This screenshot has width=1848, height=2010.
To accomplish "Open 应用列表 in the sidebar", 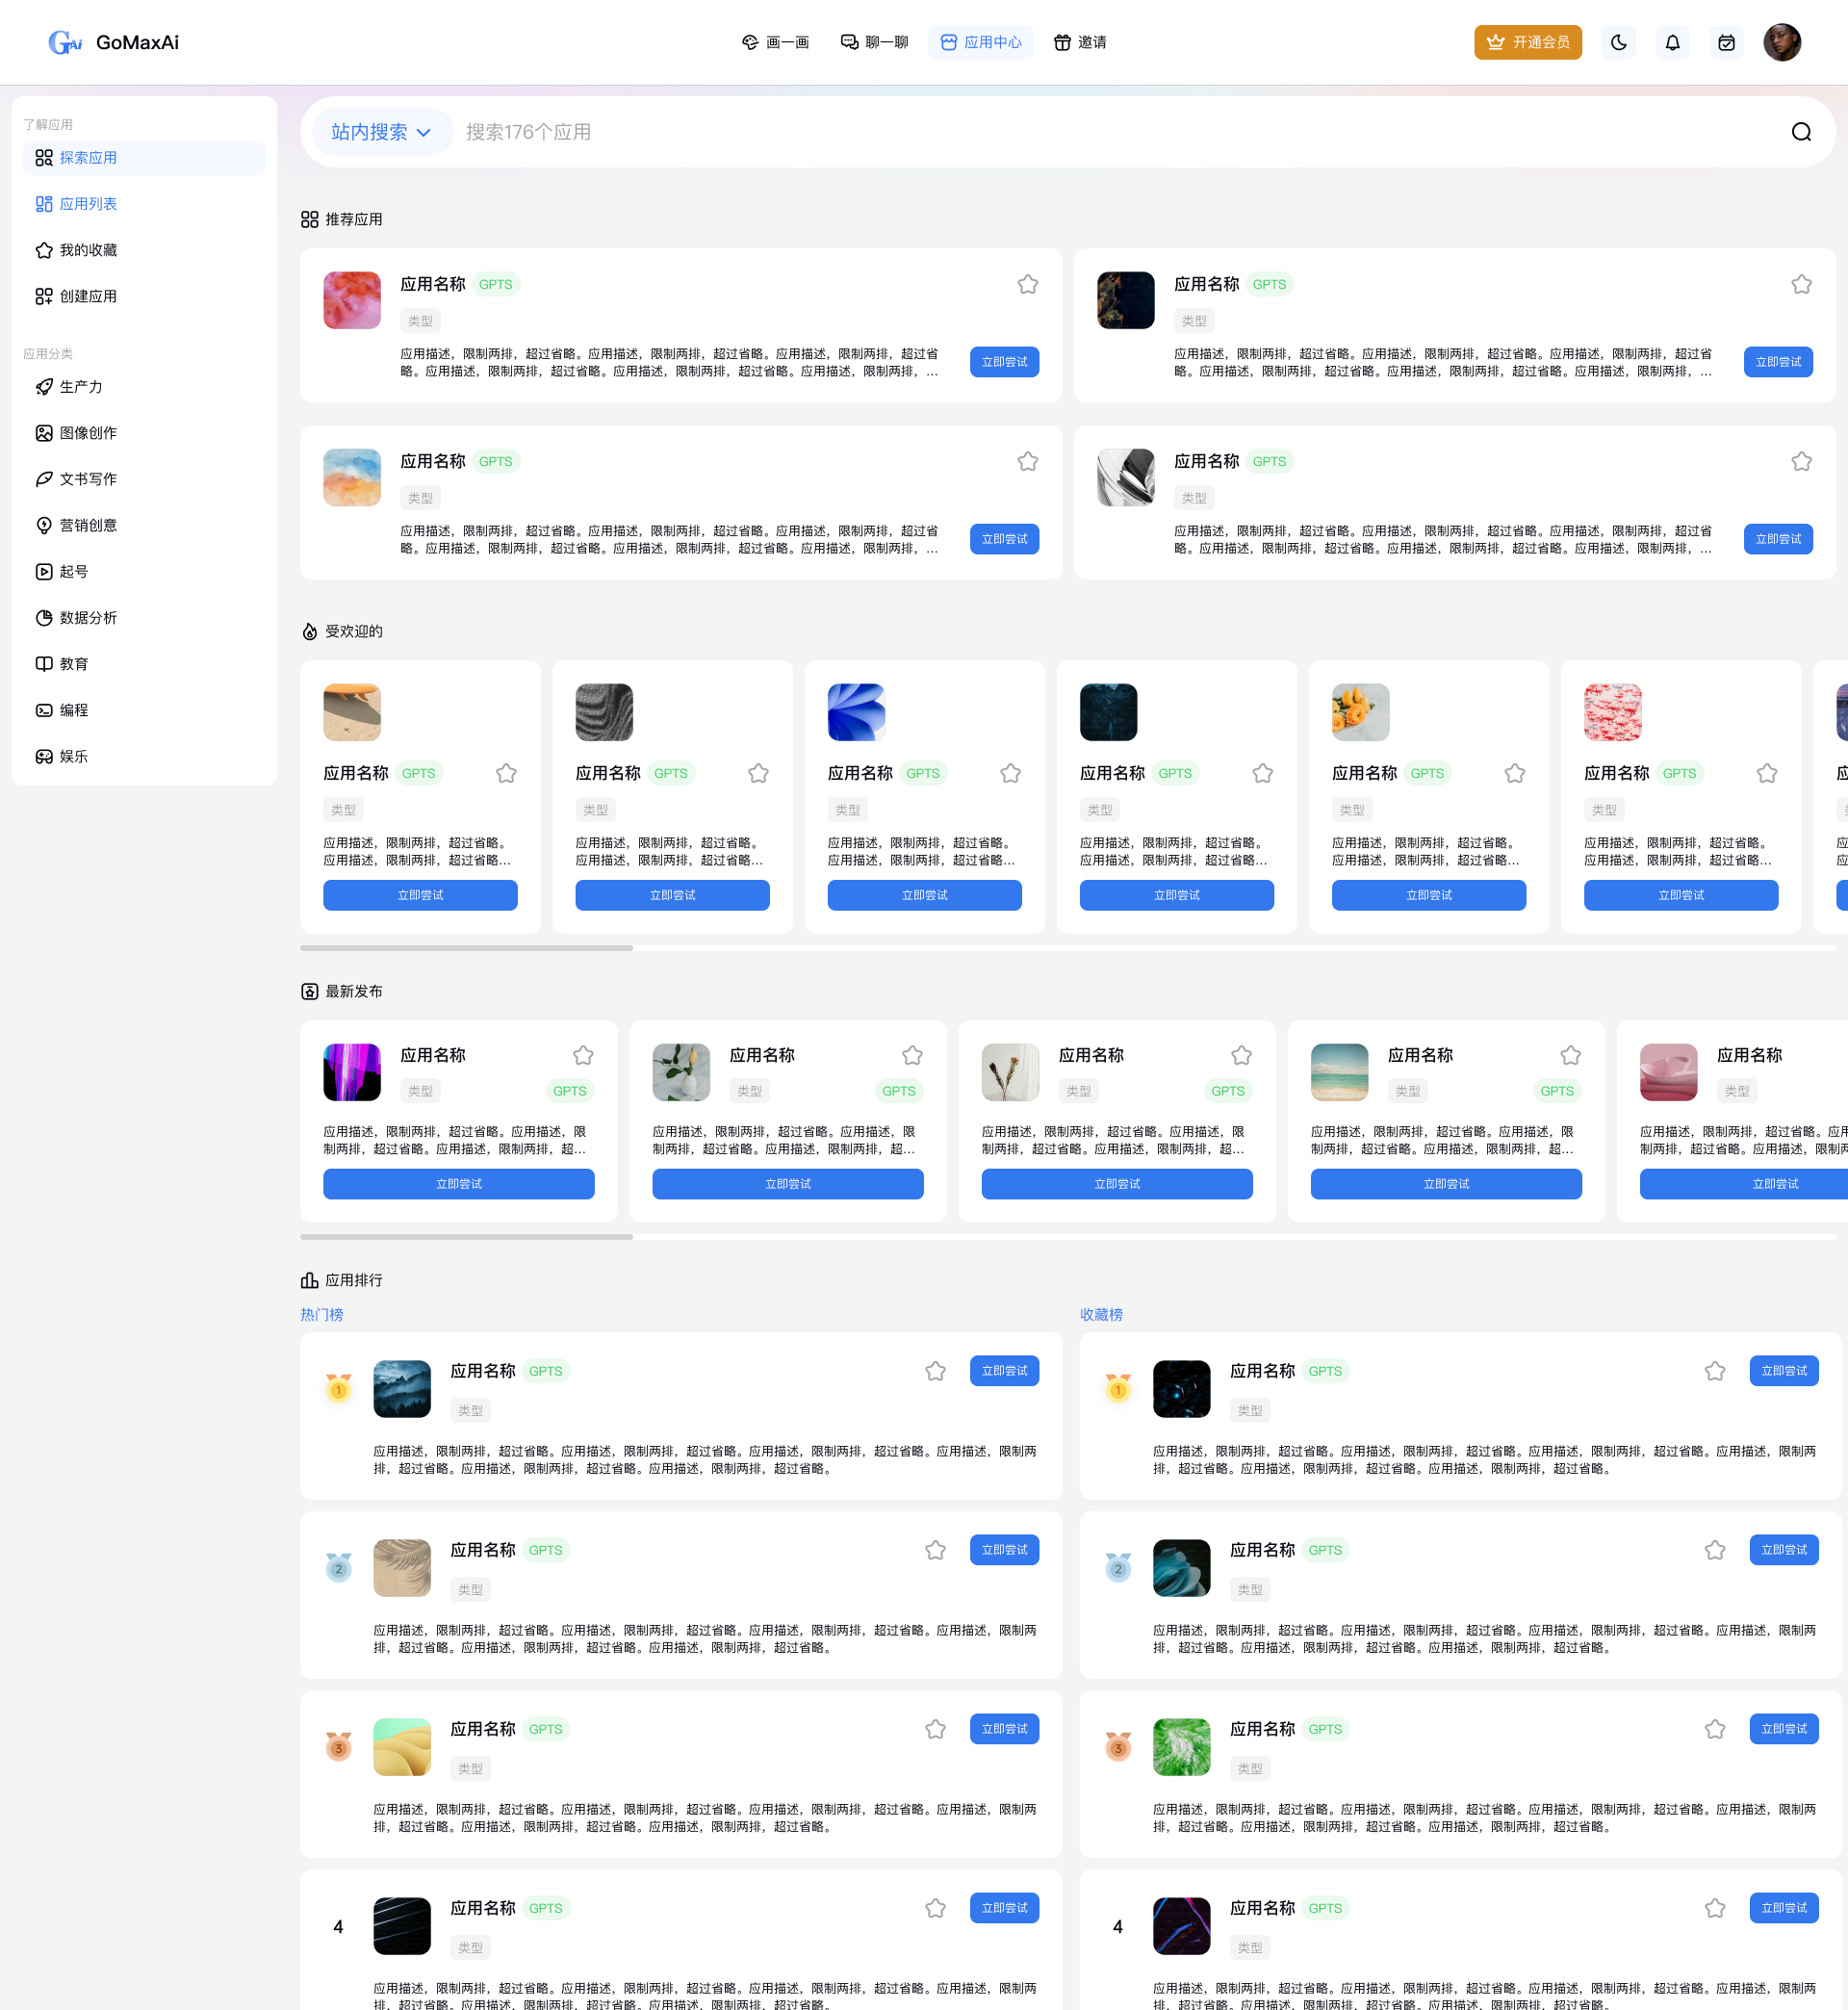I will pyautogui.click(x=88, y=204).
